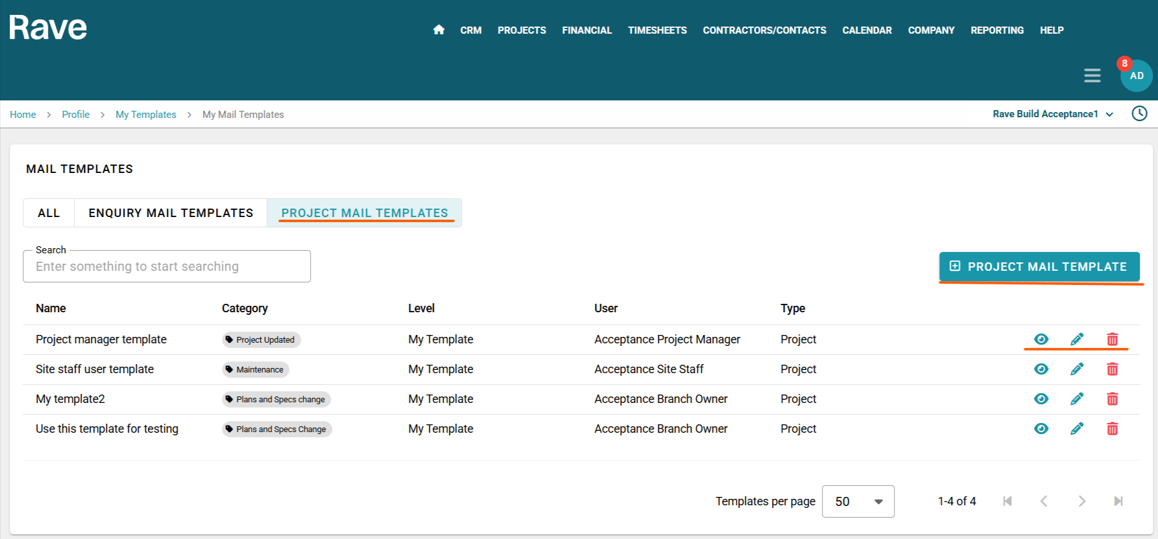
Task: View the Project manager template
Action: [x=1041, y=339]
